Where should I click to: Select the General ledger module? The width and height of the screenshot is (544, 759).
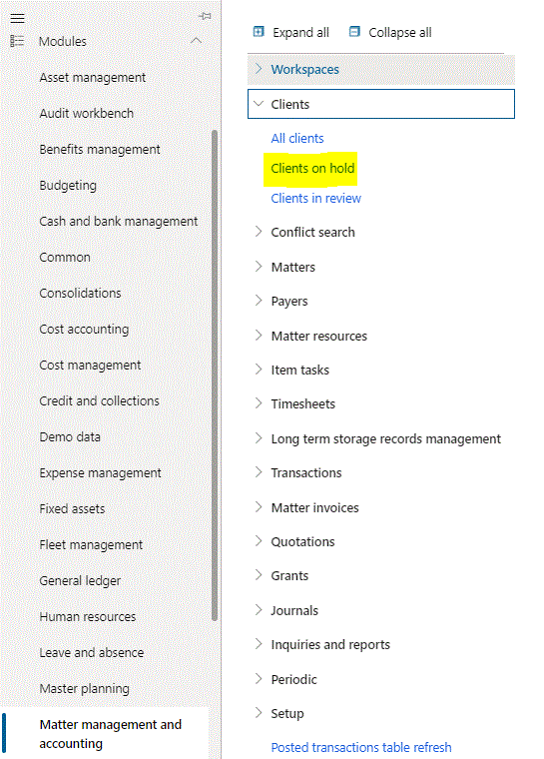pos(80,581)
